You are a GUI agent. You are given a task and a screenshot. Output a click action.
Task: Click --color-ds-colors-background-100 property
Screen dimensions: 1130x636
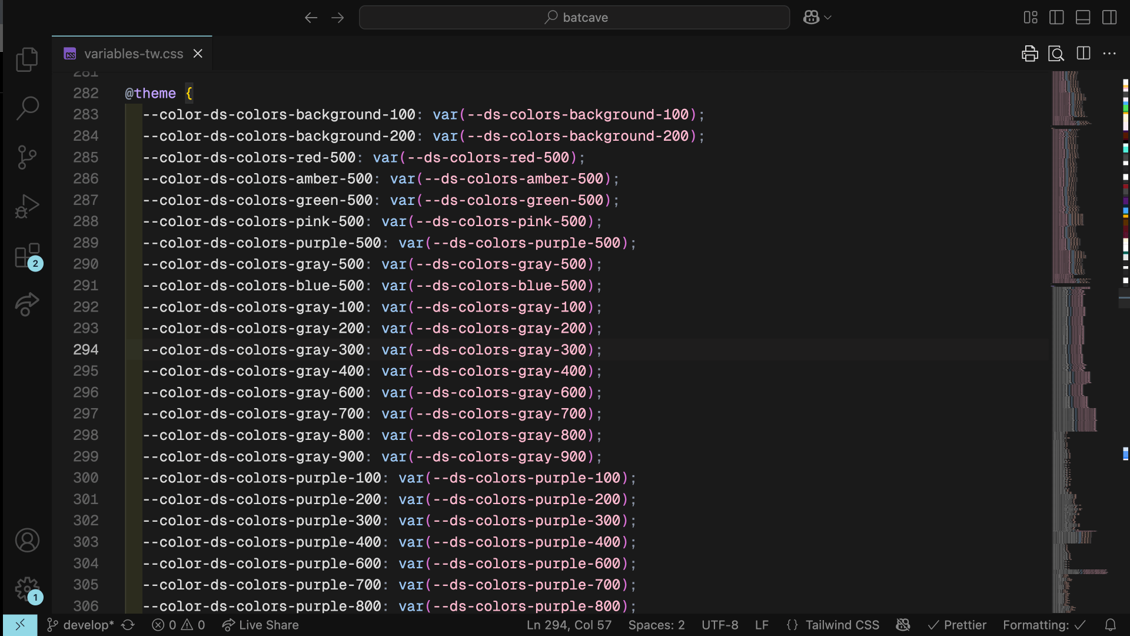pos(279,114)
